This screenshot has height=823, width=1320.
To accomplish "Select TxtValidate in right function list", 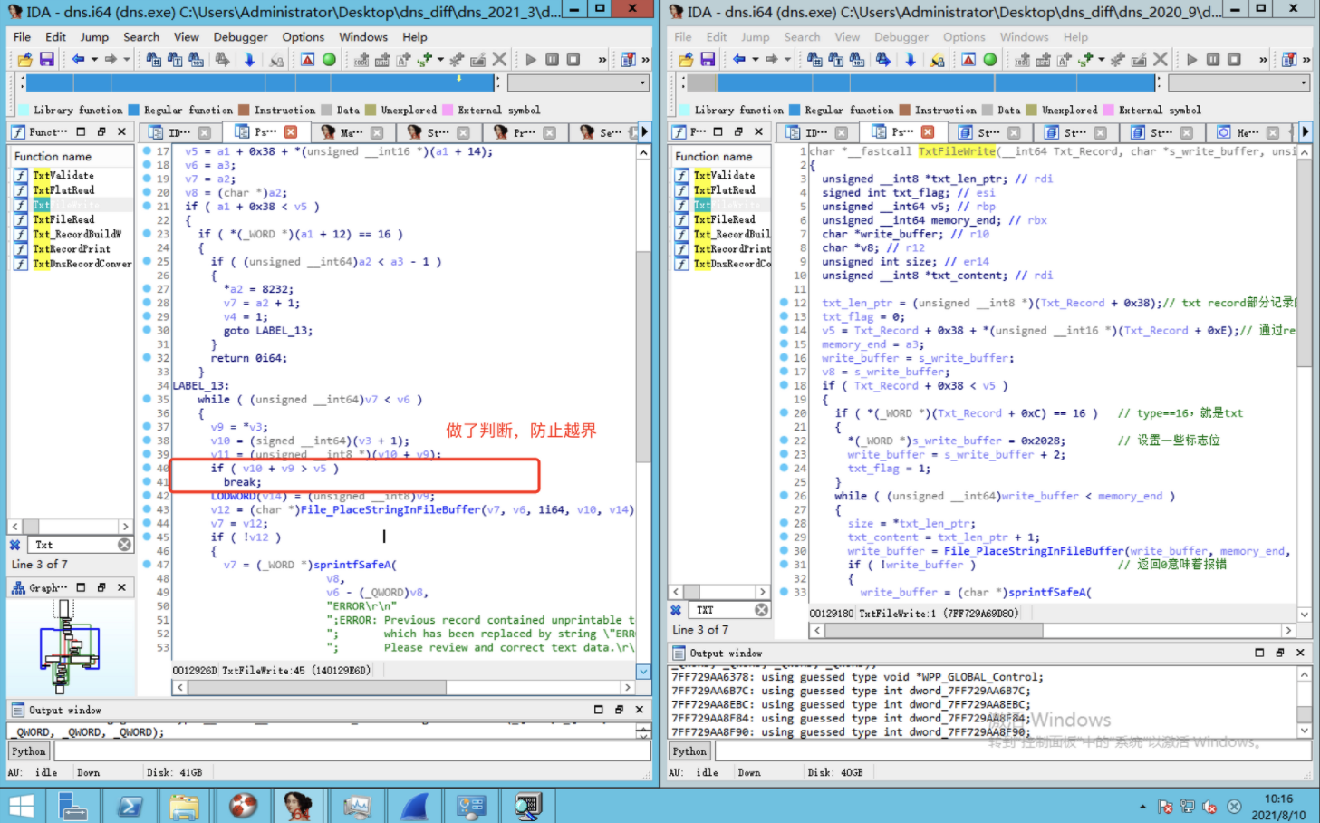I will pyautogui.click(x=724, y=175).
